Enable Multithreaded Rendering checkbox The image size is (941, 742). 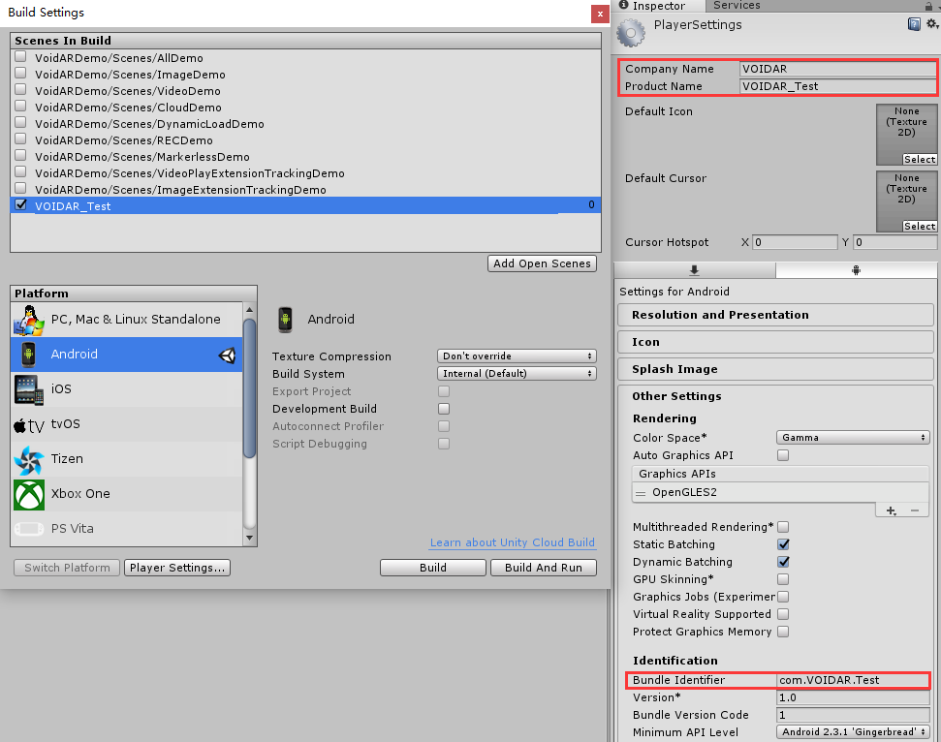[783, 527]
